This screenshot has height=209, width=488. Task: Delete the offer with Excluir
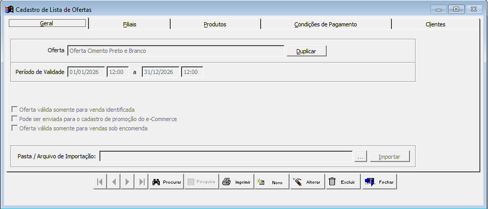pyautogui.click(x=342, y=182)
